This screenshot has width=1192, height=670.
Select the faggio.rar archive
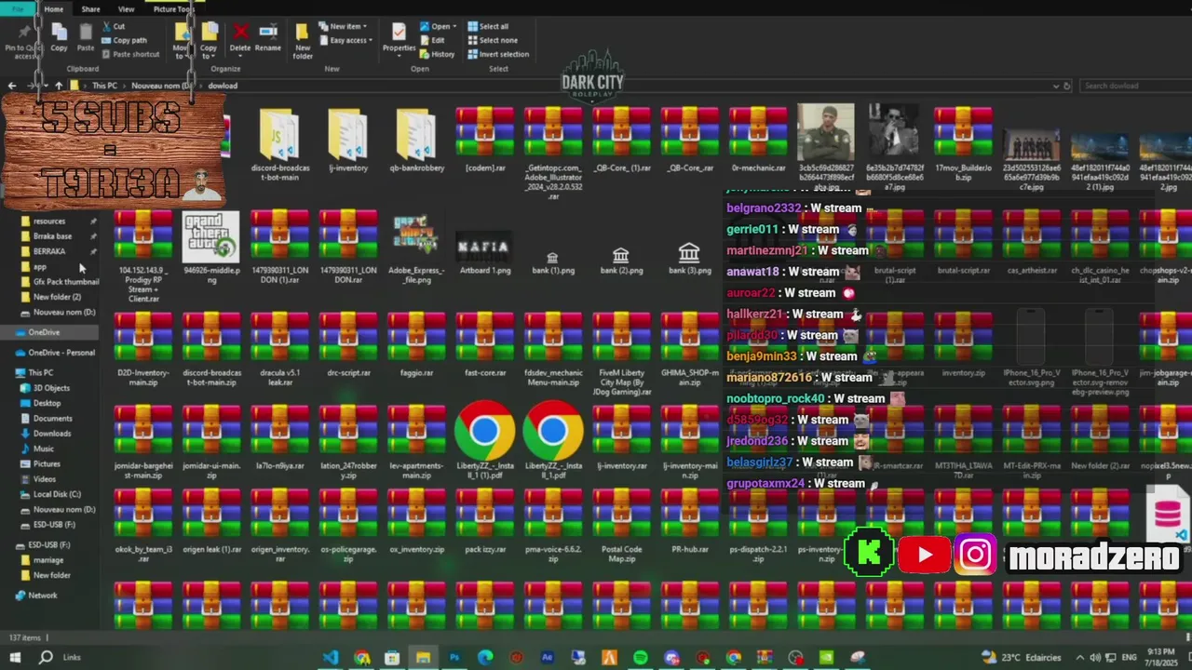pyautogui.click(x=415, y=344)
